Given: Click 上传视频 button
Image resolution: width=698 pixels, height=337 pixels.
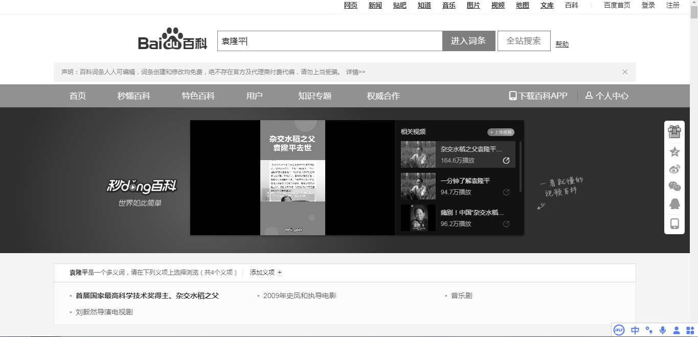Looking at the screenshot, I should coord(501,132).
